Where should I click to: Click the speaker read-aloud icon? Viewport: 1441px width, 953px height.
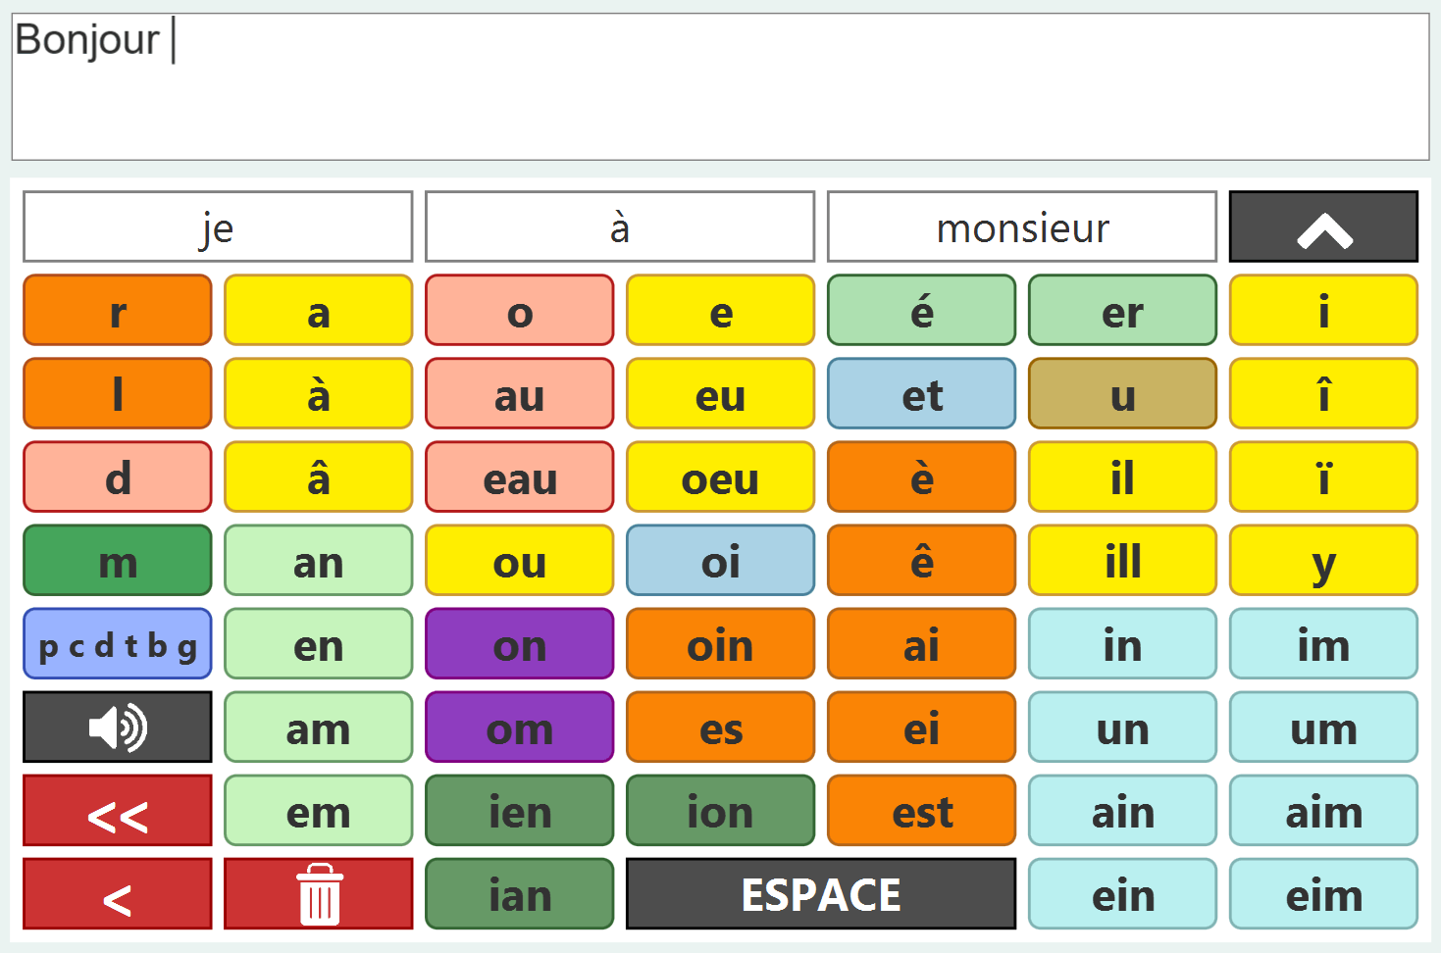tap(118, 727)
